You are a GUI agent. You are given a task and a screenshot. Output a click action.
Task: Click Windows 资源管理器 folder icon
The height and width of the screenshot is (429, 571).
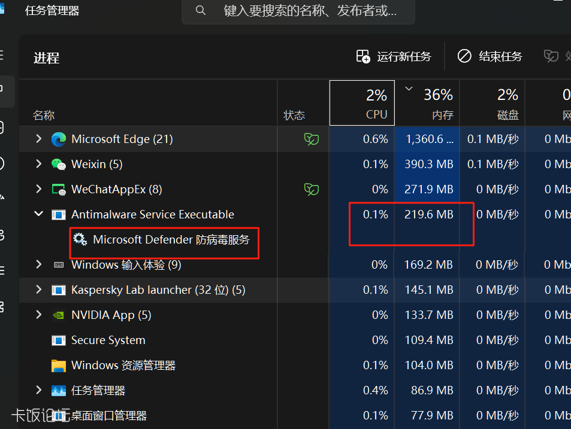coord(59,366)
